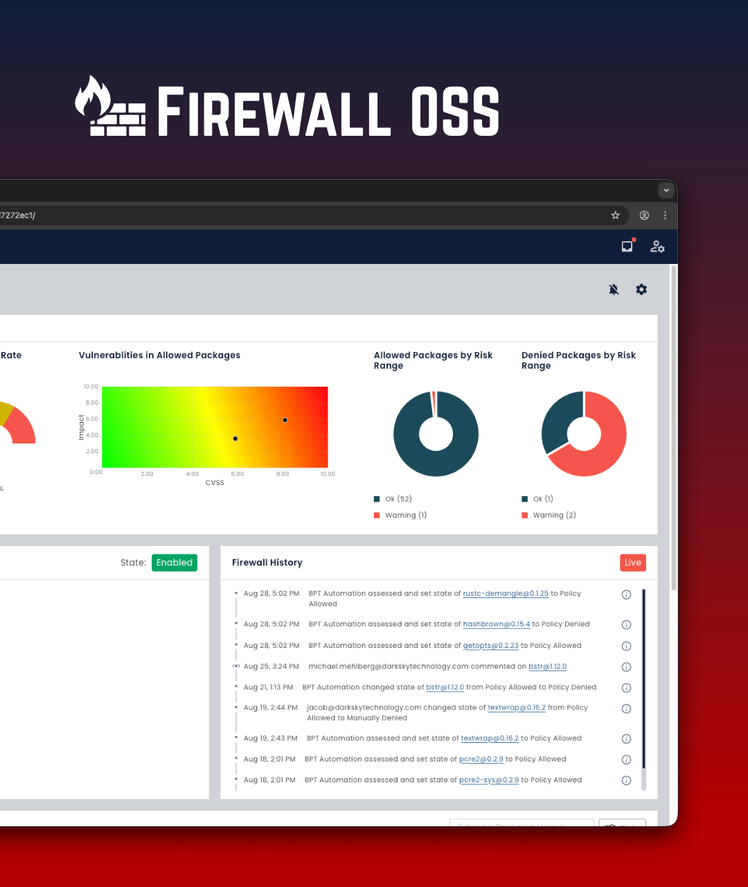Click the Enabled state badge
This screenshot has width=748, height=887.
coord(175,563)
